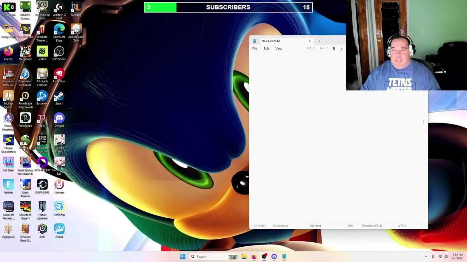
Task: Select the RuneLite desktop shortcut
Action: (76, 10)
